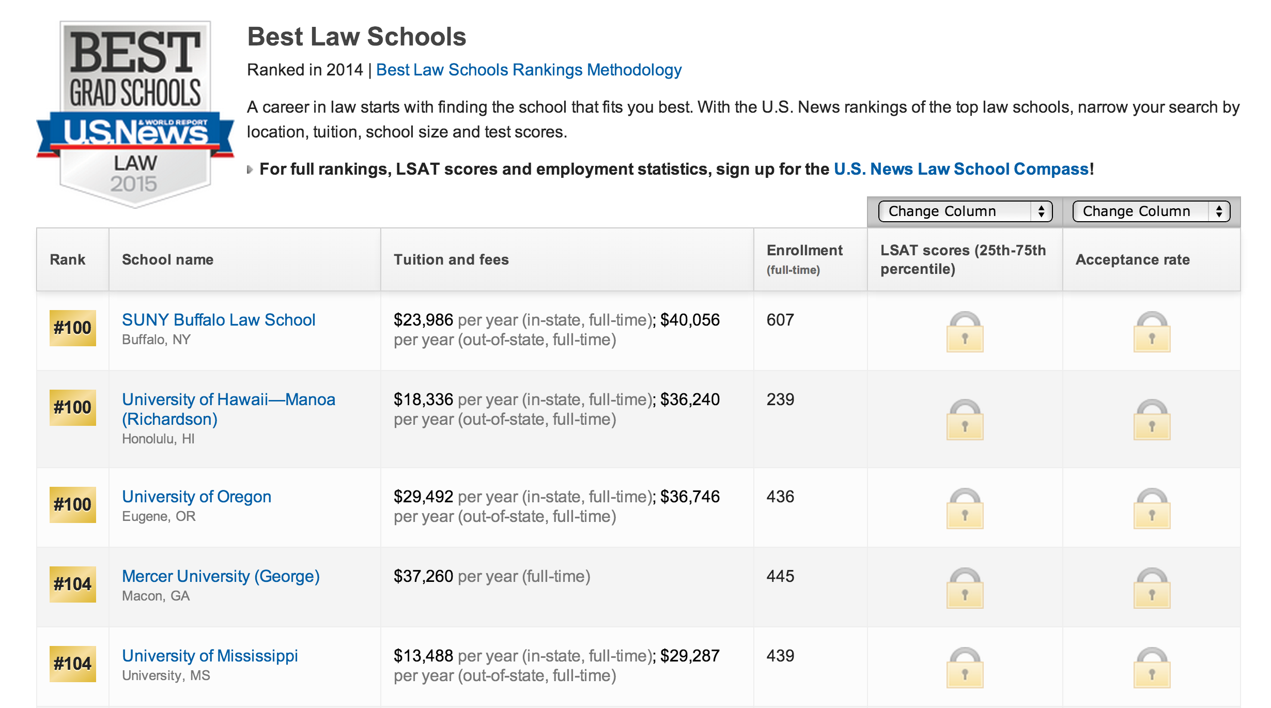Click the $29,492 in-state tuition text
Screen dimensions: 1271x708
423,497
